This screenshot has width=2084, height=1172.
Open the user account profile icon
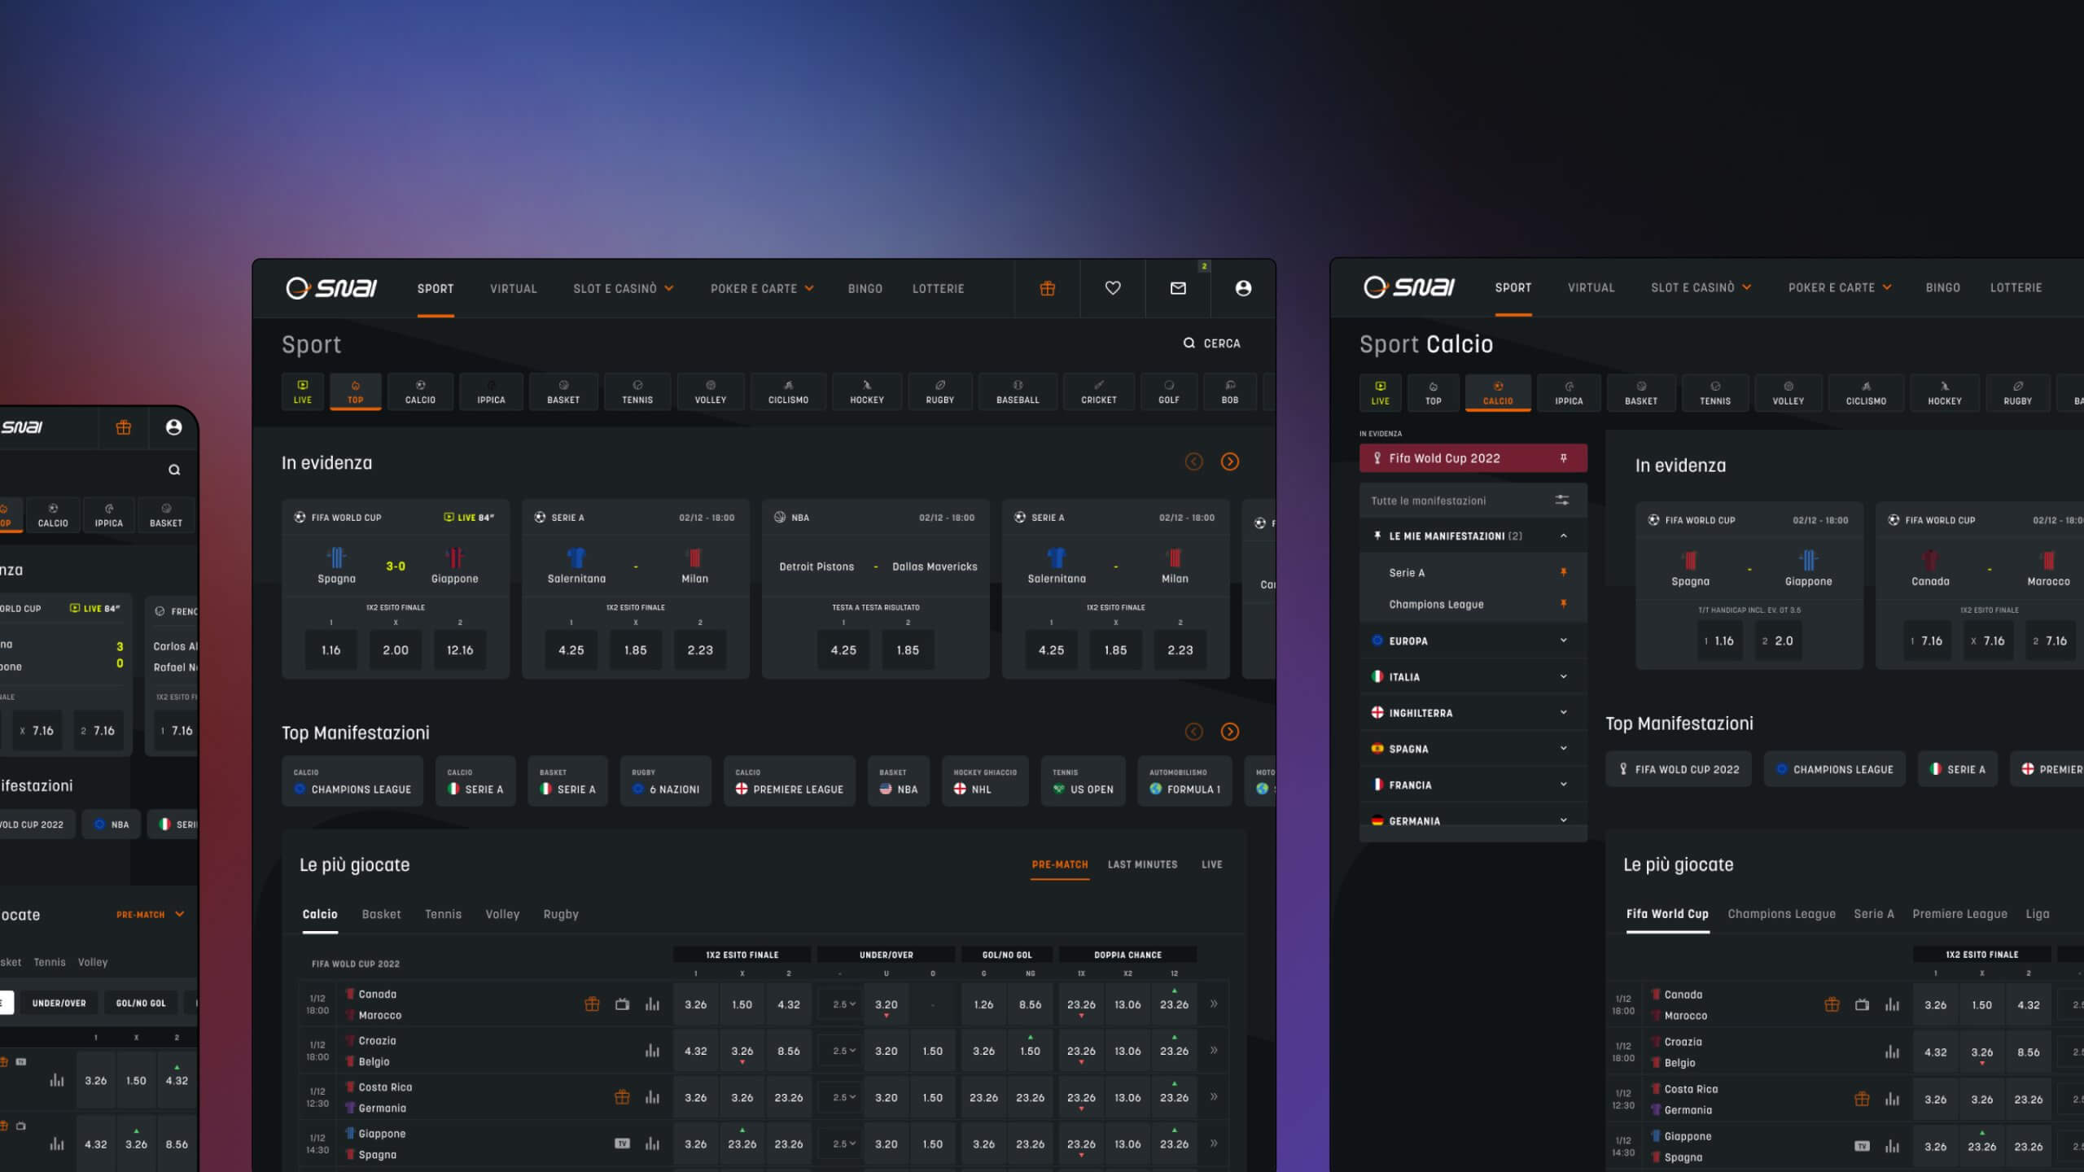click(x=1242, y=288)
